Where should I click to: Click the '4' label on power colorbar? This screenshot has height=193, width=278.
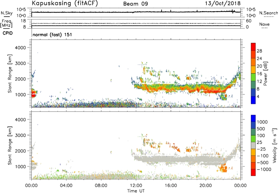258,97
